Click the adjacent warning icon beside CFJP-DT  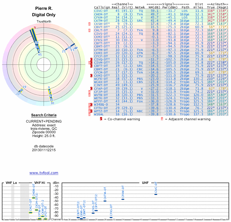coord(90,92)
